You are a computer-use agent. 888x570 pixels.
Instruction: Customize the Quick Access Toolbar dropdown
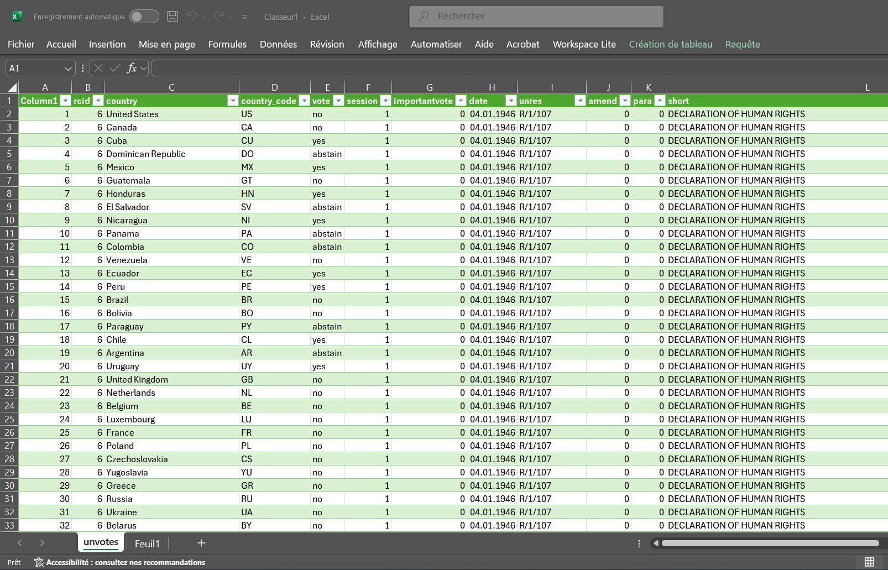[x=244, y=17]
